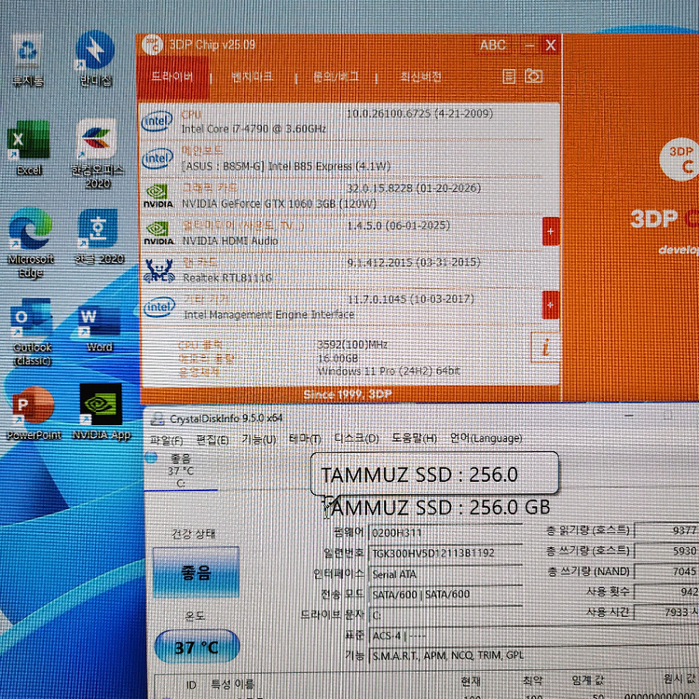
Task: Click the Intel Core i7-4790 CPU driver link
Action: [254, 129]
